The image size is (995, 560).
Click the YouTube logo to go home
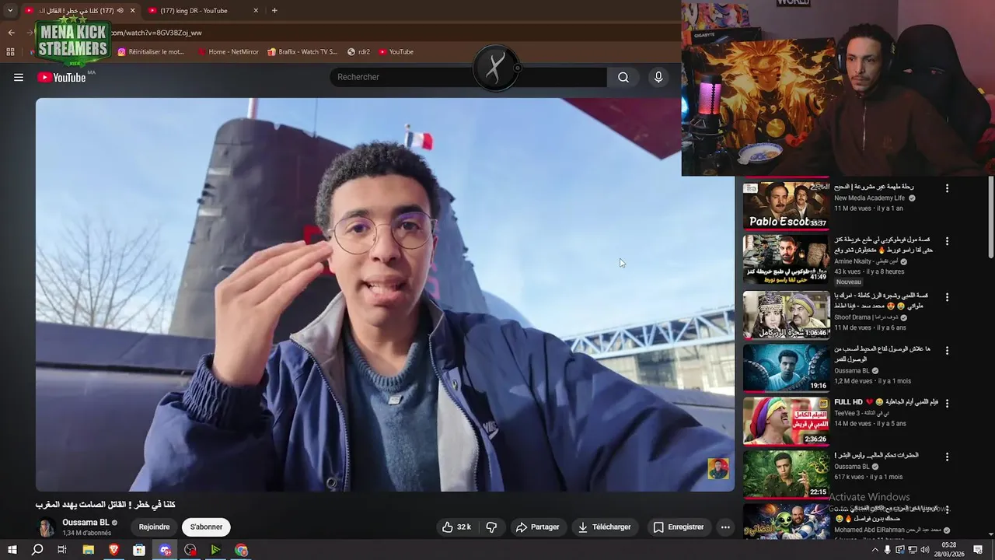tap(61, 77)
